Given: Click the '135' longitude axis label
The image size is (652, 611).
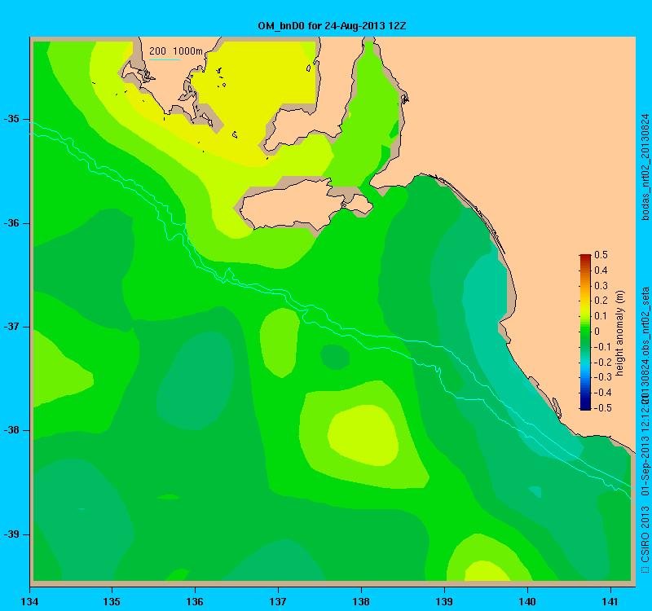Looking at the screenshot, I should pyautogui.click(x=112, y=601).
